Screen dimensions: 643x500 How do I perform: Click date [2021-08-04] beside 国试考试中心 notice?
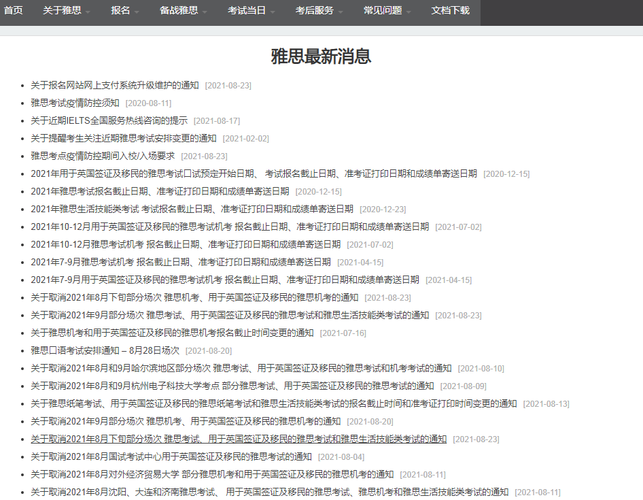coord(341,457)
